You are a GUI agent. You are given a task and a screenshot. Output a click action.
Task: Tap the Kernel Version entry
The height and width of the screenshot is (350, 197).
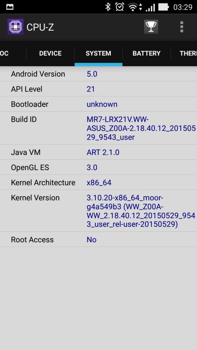coord(98,211)
